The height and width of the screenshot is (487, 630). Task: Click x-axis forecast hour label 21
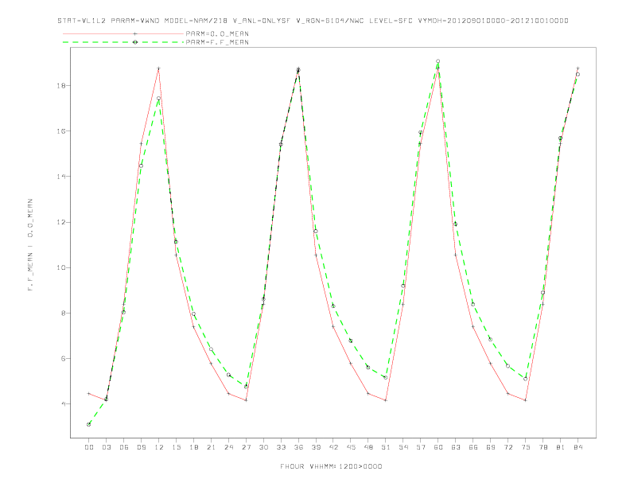click(211, 447)
